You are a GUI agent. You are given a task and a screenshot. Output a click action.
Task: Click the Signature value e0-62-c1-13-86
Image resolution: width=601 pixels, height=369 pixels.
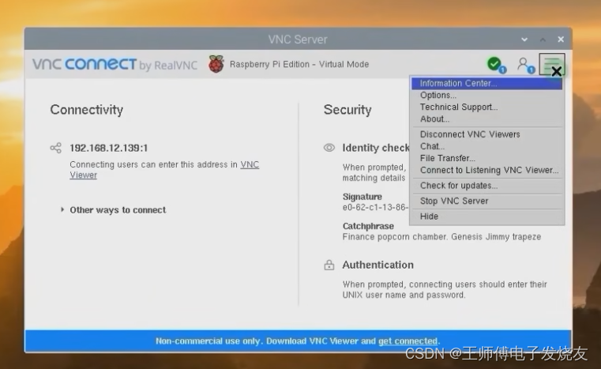pyautogui.click(x=375, y=207)
